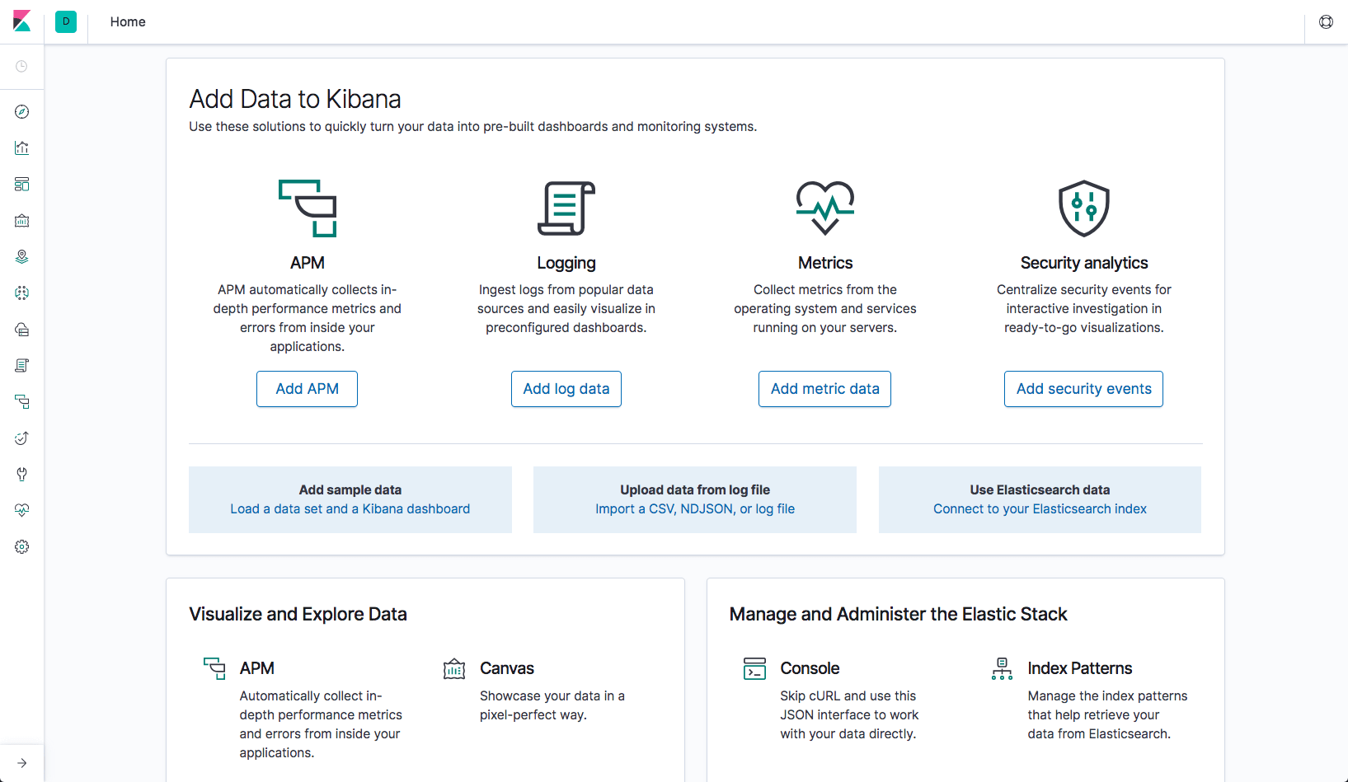Viewport: 1348px width, 782px height.
Task: Open the help menu icon at top-right
Action: pos(1326,22)
